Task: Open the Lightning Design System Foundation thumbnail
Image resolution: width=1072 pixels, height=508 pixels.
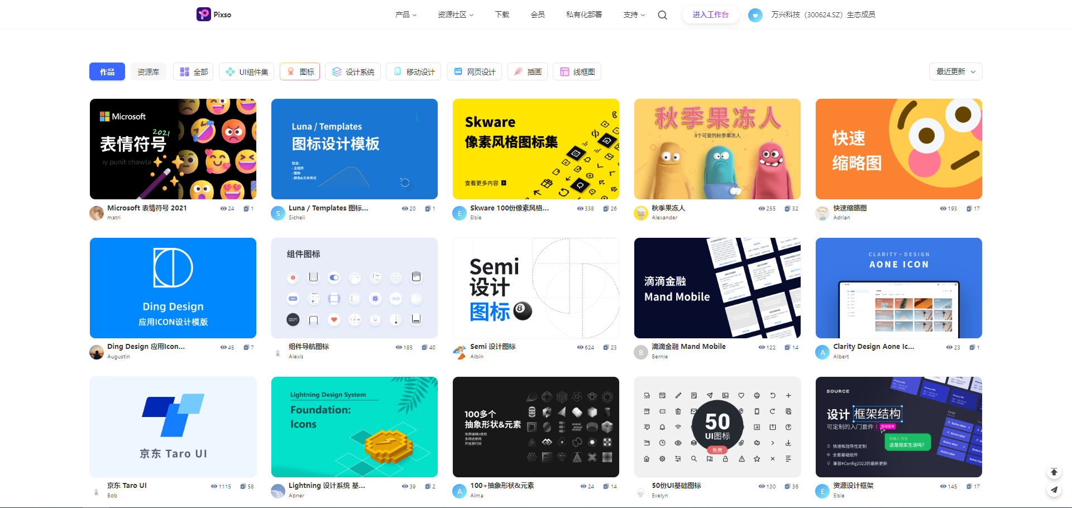Action: [355, 427]
